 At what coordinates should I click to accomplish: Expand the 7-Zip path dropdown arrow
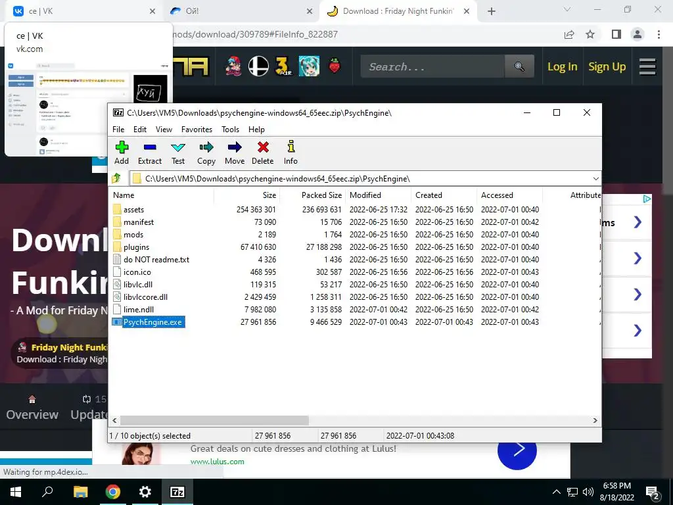[595, 179]
